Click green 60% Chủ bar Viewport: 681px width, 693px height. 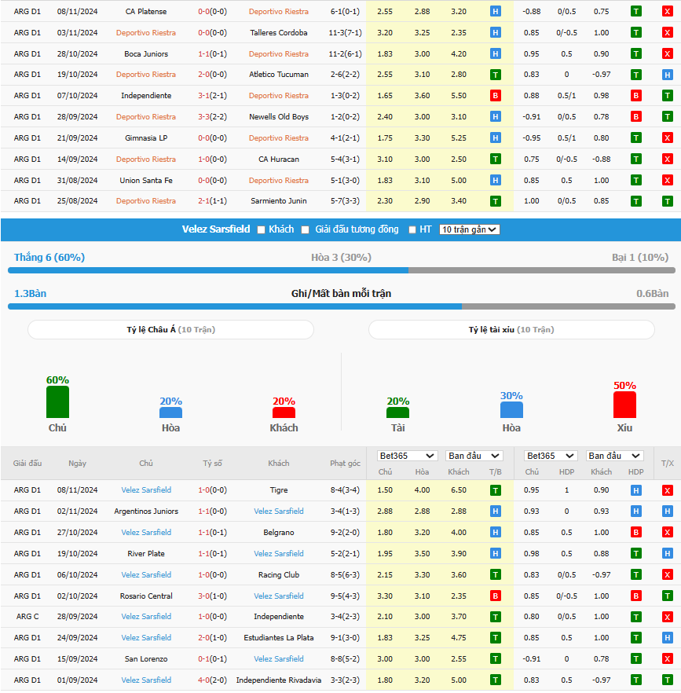[x=57, y=401]
